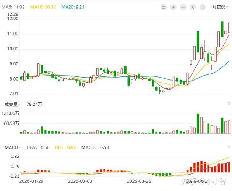This screenshot has width=232, height=191.
Task: Click the undo/reset chart icon
Action: [164, 7]
